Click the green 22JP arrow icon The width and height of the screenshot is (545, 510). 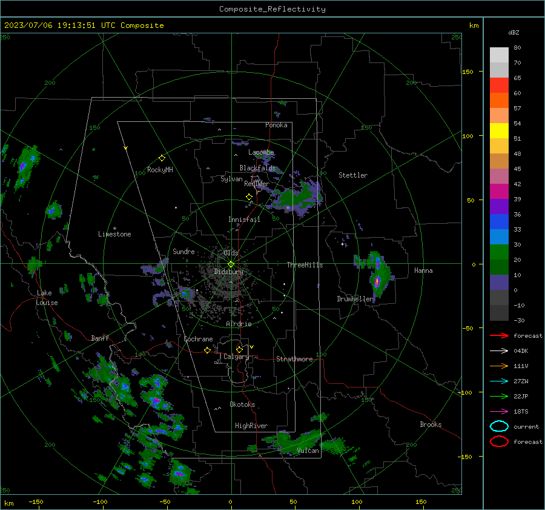click(x=499, y=396)
